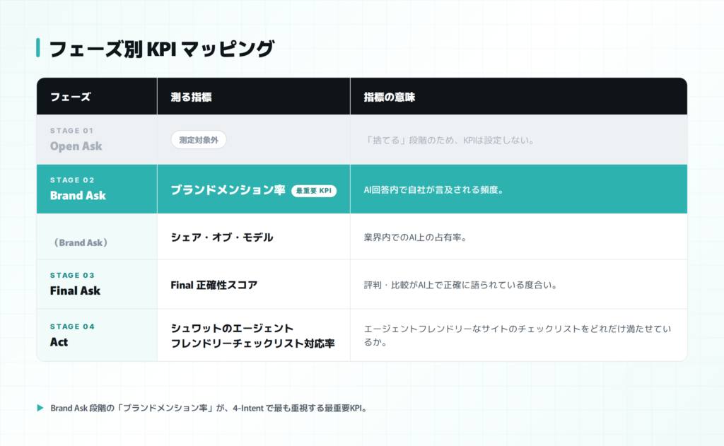
Task: Click the フェーズ column header
Action: 70,97
